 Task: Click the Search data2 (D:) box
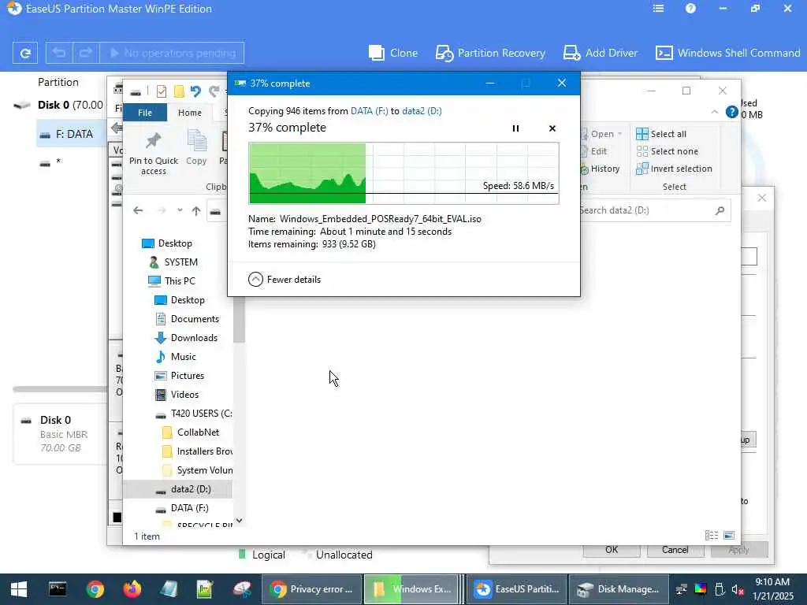click(x=653, y=210)
